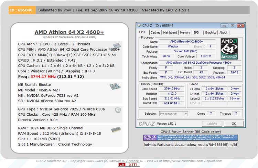Click the GPU Clocks line
This screenshot has width=258, height=168.
coord(57,115)
